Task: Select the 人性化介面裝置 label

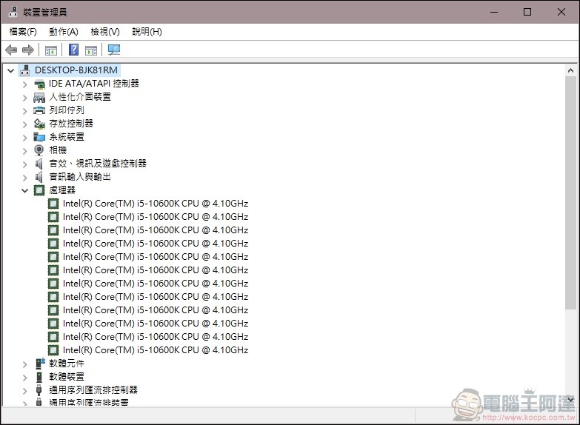Action: tap(80, 97)
